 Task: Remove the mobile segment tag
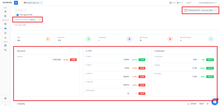click(x=35, y=20)
